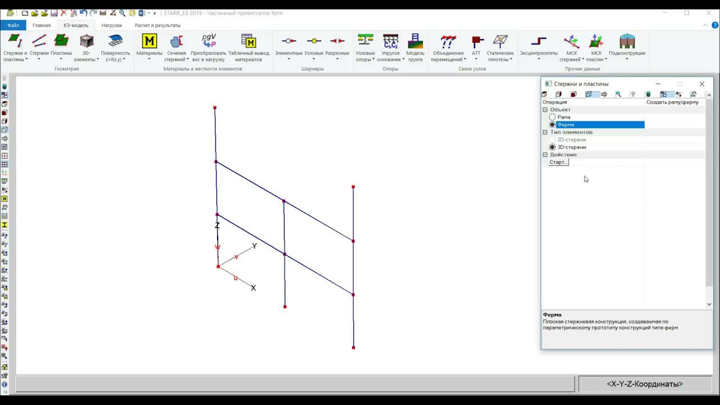This screenshot has width=720, height=405.
Task: Select the Стержни ribbon tool
Action: [x=39, y=48]
